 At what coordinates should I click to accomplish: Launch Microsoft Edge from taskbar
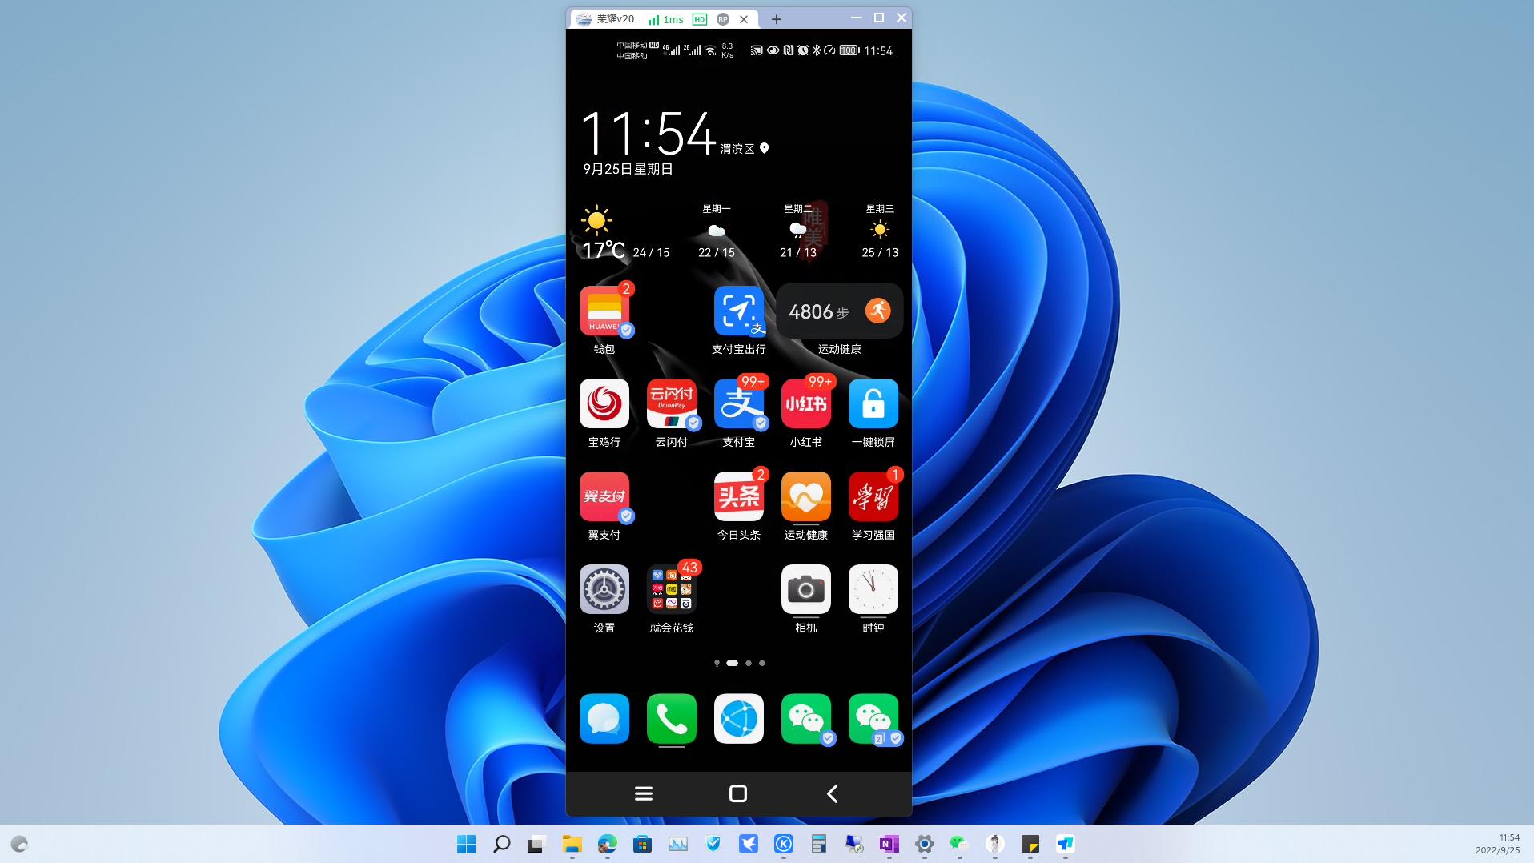pyautogui.click(x=608, y=844)
